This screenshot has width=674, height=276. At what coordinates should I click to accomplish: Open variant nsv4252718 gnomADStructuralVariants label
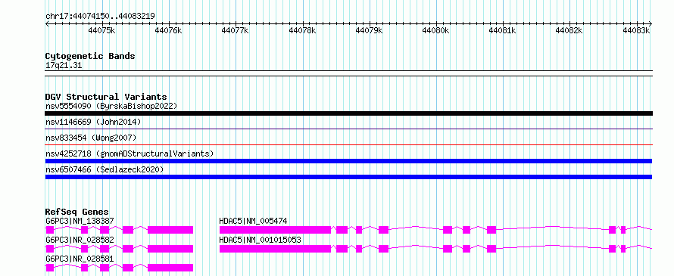tap(129, 154)
